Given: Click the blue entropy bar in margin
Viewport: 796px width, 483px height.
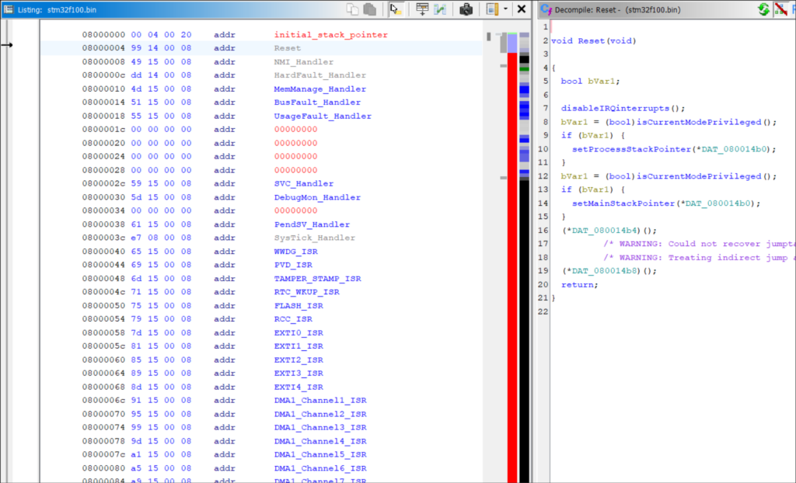Looking at the screenshot, I should click(524, 93).
